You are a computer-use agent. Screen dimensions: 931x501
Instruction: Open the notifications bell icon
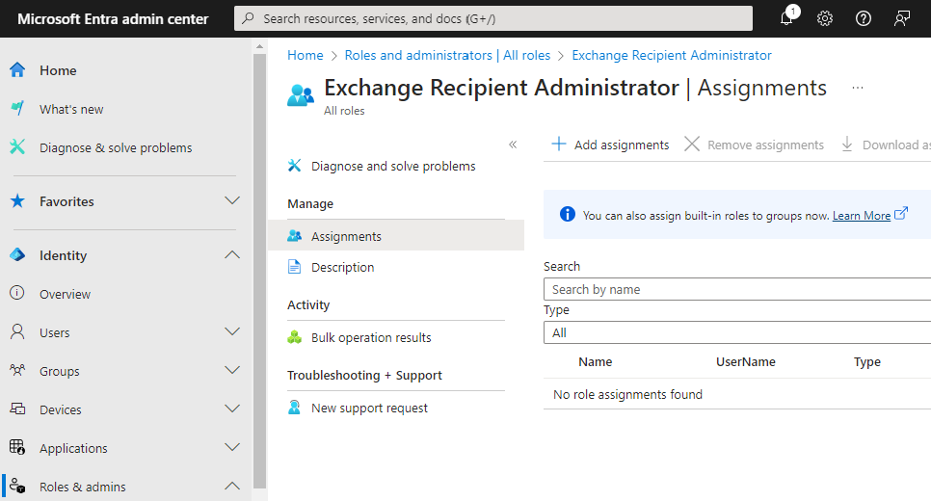click(786, 18)
